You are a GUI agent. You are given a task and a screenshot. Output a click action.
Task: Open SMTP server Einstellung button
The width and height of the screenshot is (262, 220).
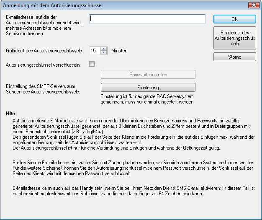(148, 88)
